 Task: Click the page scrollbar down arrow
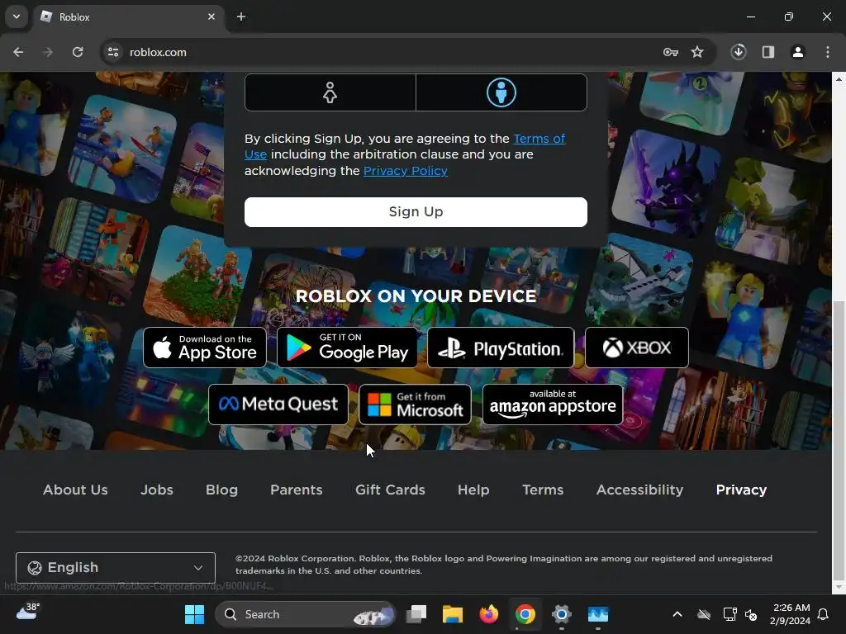pos(839,587)
